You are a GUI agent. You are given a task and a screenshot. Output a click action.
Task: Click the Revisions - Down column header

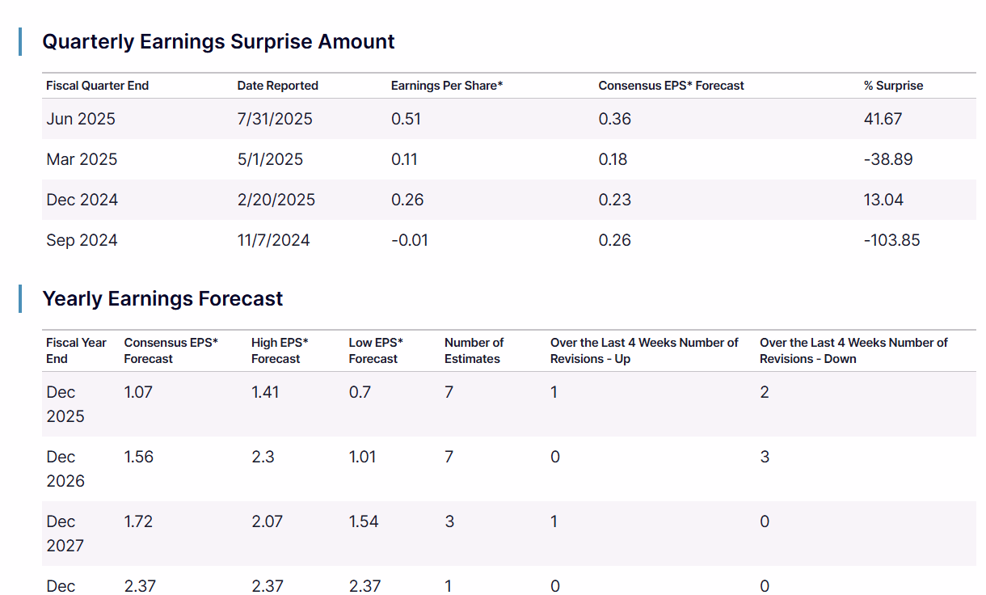[x=853, y=351]
